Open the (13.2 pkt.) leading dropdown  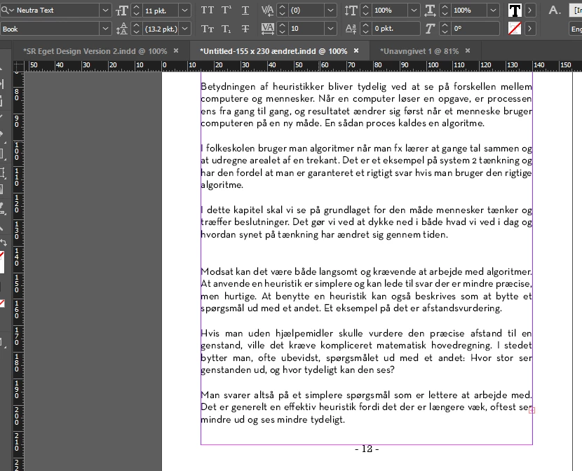tap(184, 29)
